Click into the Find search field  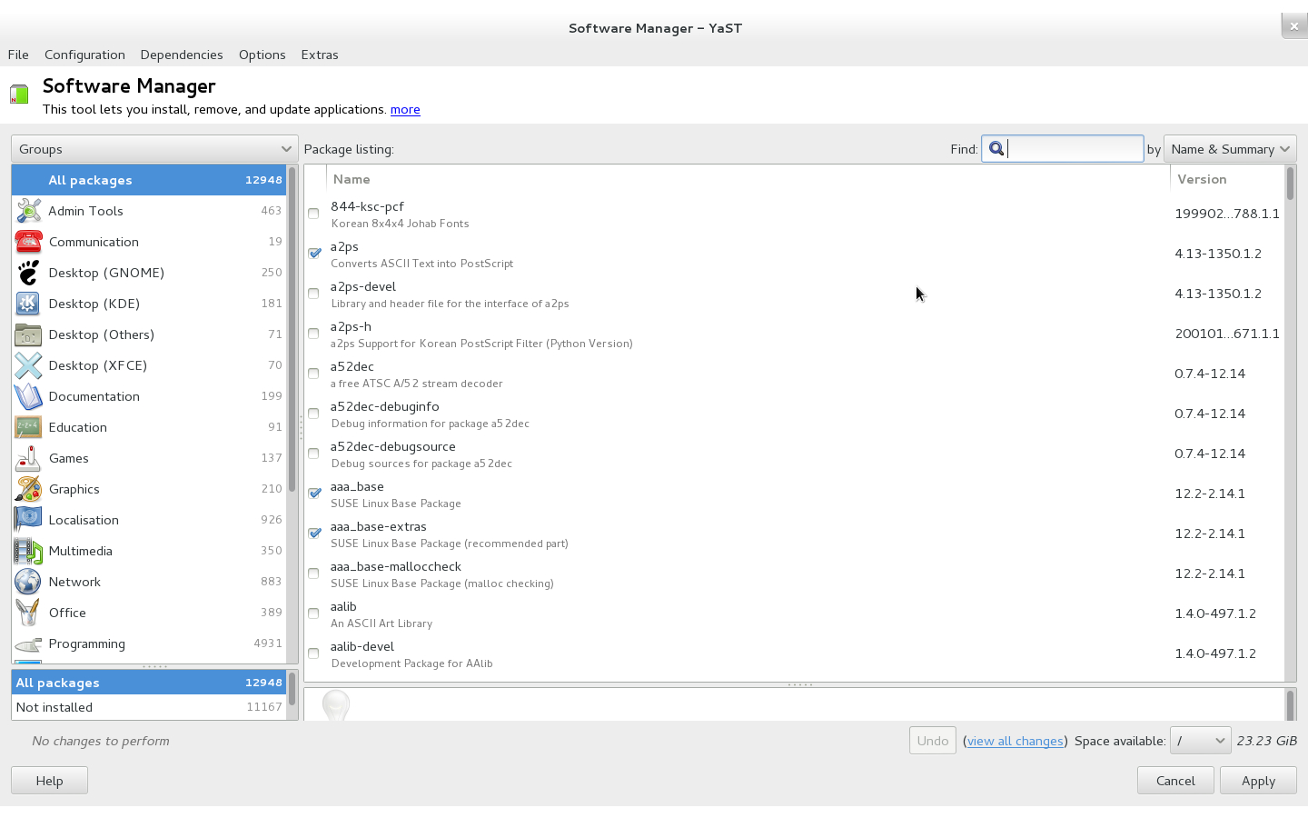[x=1072, y=149]
